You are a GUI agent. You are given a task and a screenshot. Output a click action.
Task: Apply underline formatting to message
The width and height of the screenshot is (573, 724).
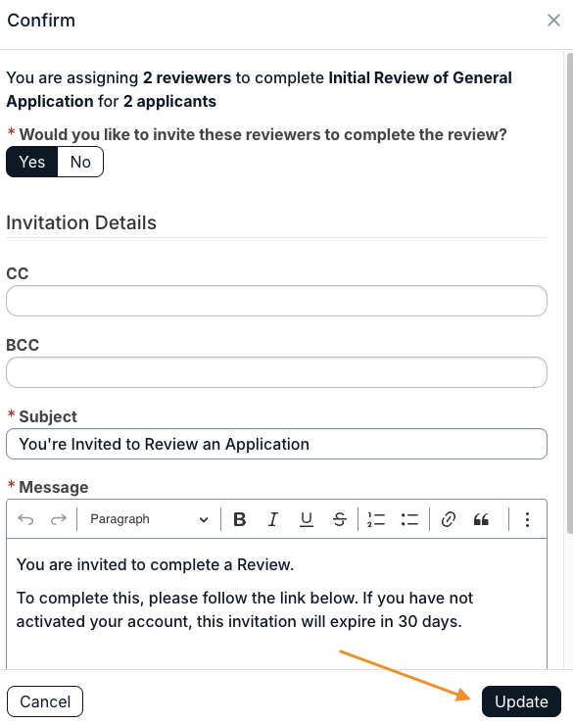(x=307, y=519)
